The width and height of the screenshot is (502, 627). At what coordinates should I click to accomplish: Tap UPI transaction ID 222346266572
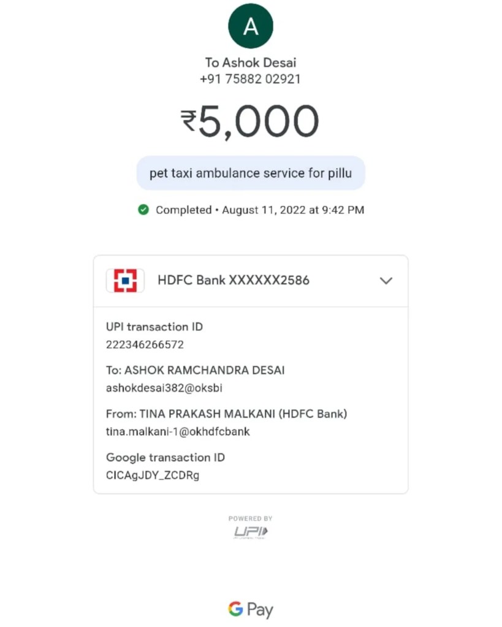pyautogui.click(x=145, y=344)
